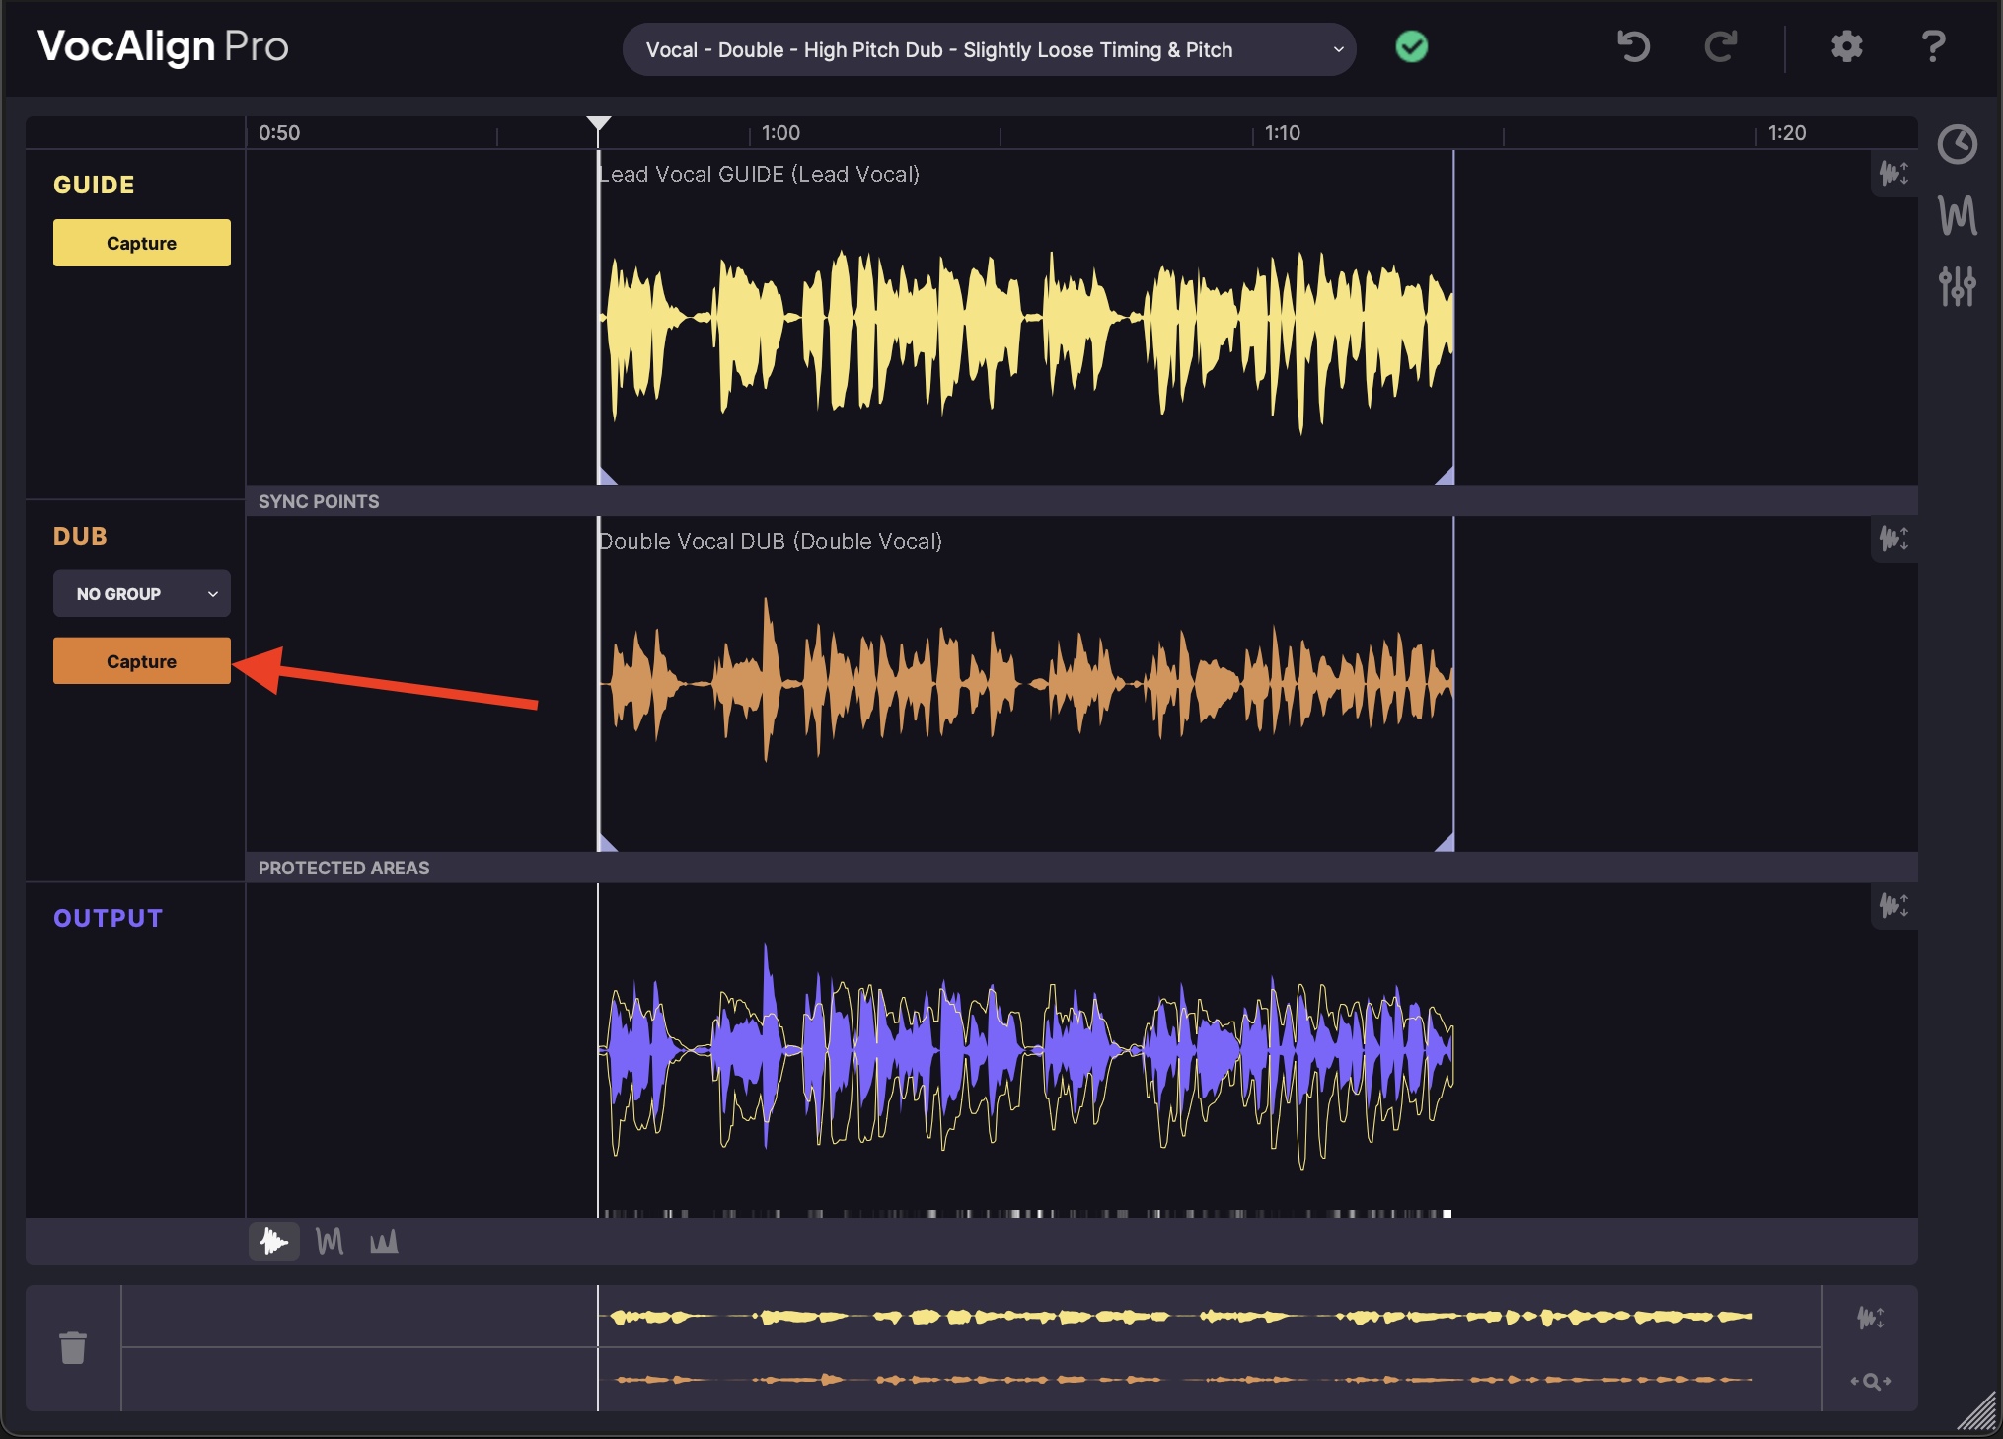This screenshot has height=1439, width=2003.
Task: Click the trash delete icon
Action: click(x=73, y=1347)
